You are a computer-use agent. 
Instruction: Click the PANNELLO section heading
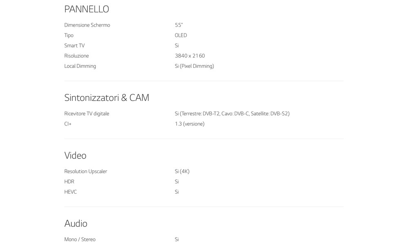pyautogui.click(x=86, y=9)
